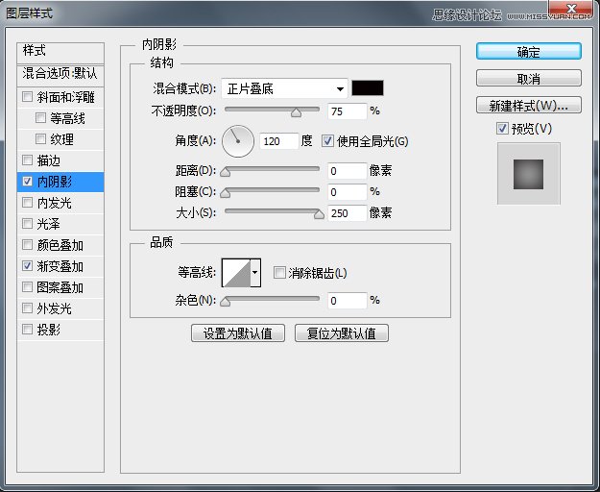Click the 距离 value field
600x492 pixels.
tap(348, 171)
